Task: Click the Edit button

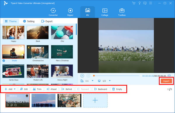Action: coord(24,89)
